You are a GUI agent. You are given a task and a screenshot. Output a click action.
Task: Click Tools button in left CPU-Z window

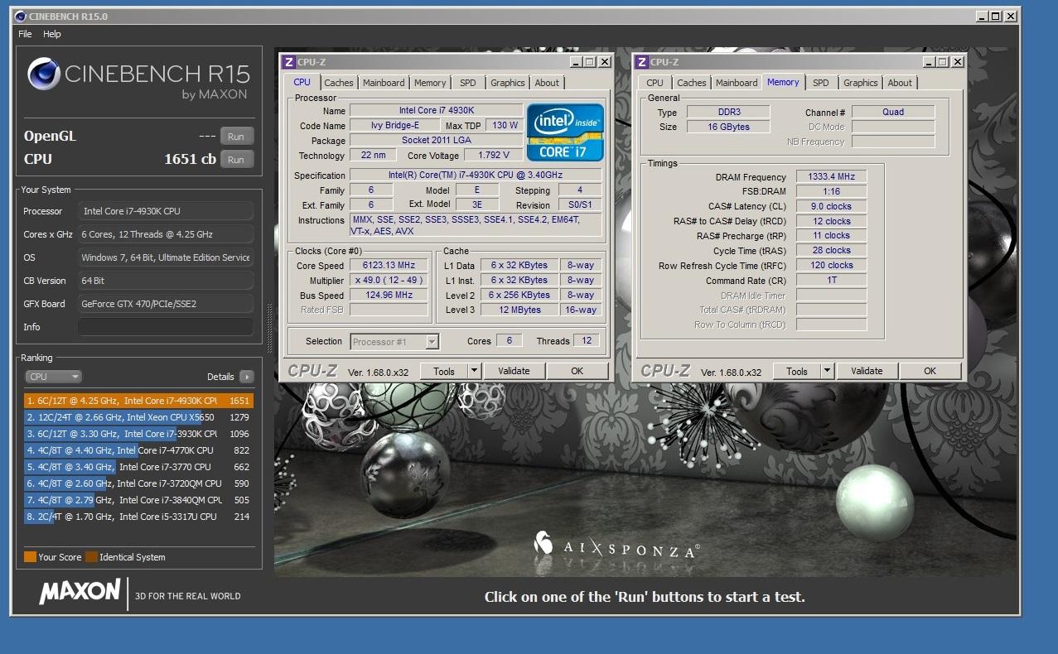444,371
